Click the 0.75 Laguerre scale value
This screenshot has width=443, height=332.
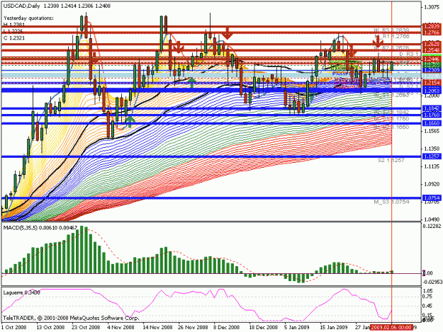pos(429,297)
